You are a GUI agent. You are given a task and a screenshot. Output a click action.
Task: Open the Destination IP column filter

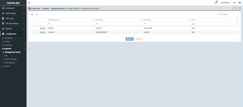pos(94,20)
